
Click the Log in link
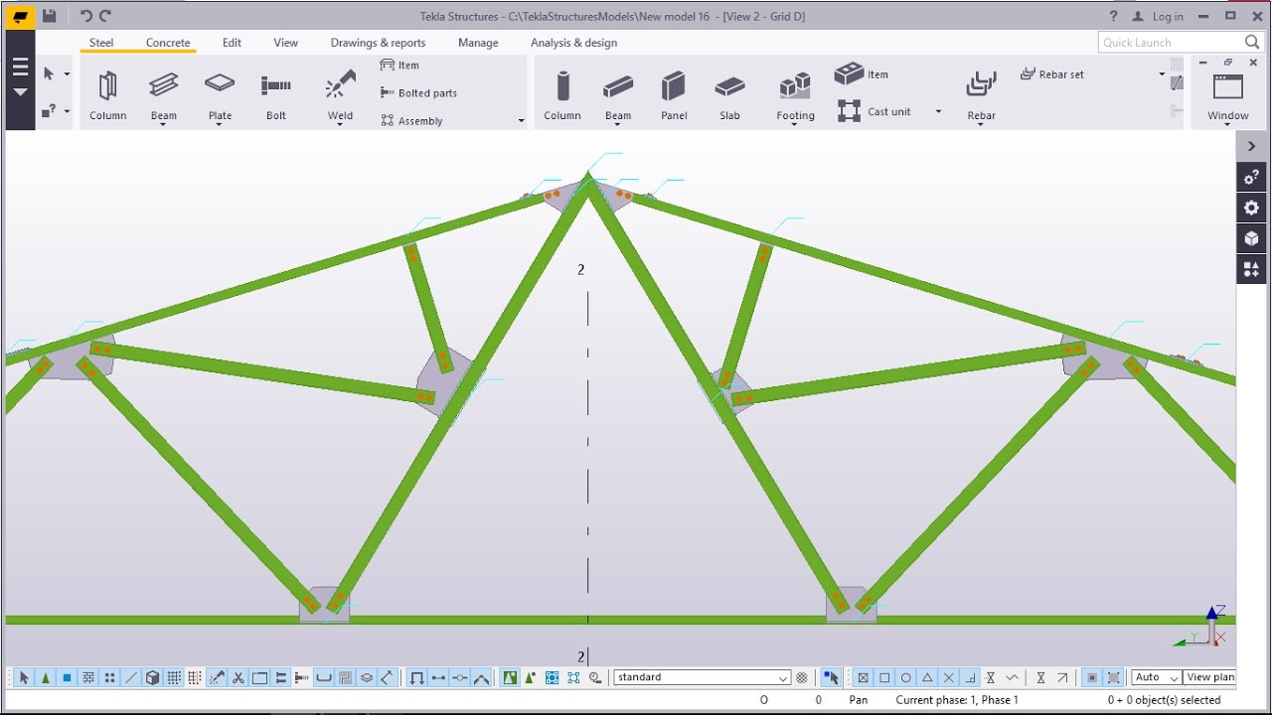point(1168,16)
